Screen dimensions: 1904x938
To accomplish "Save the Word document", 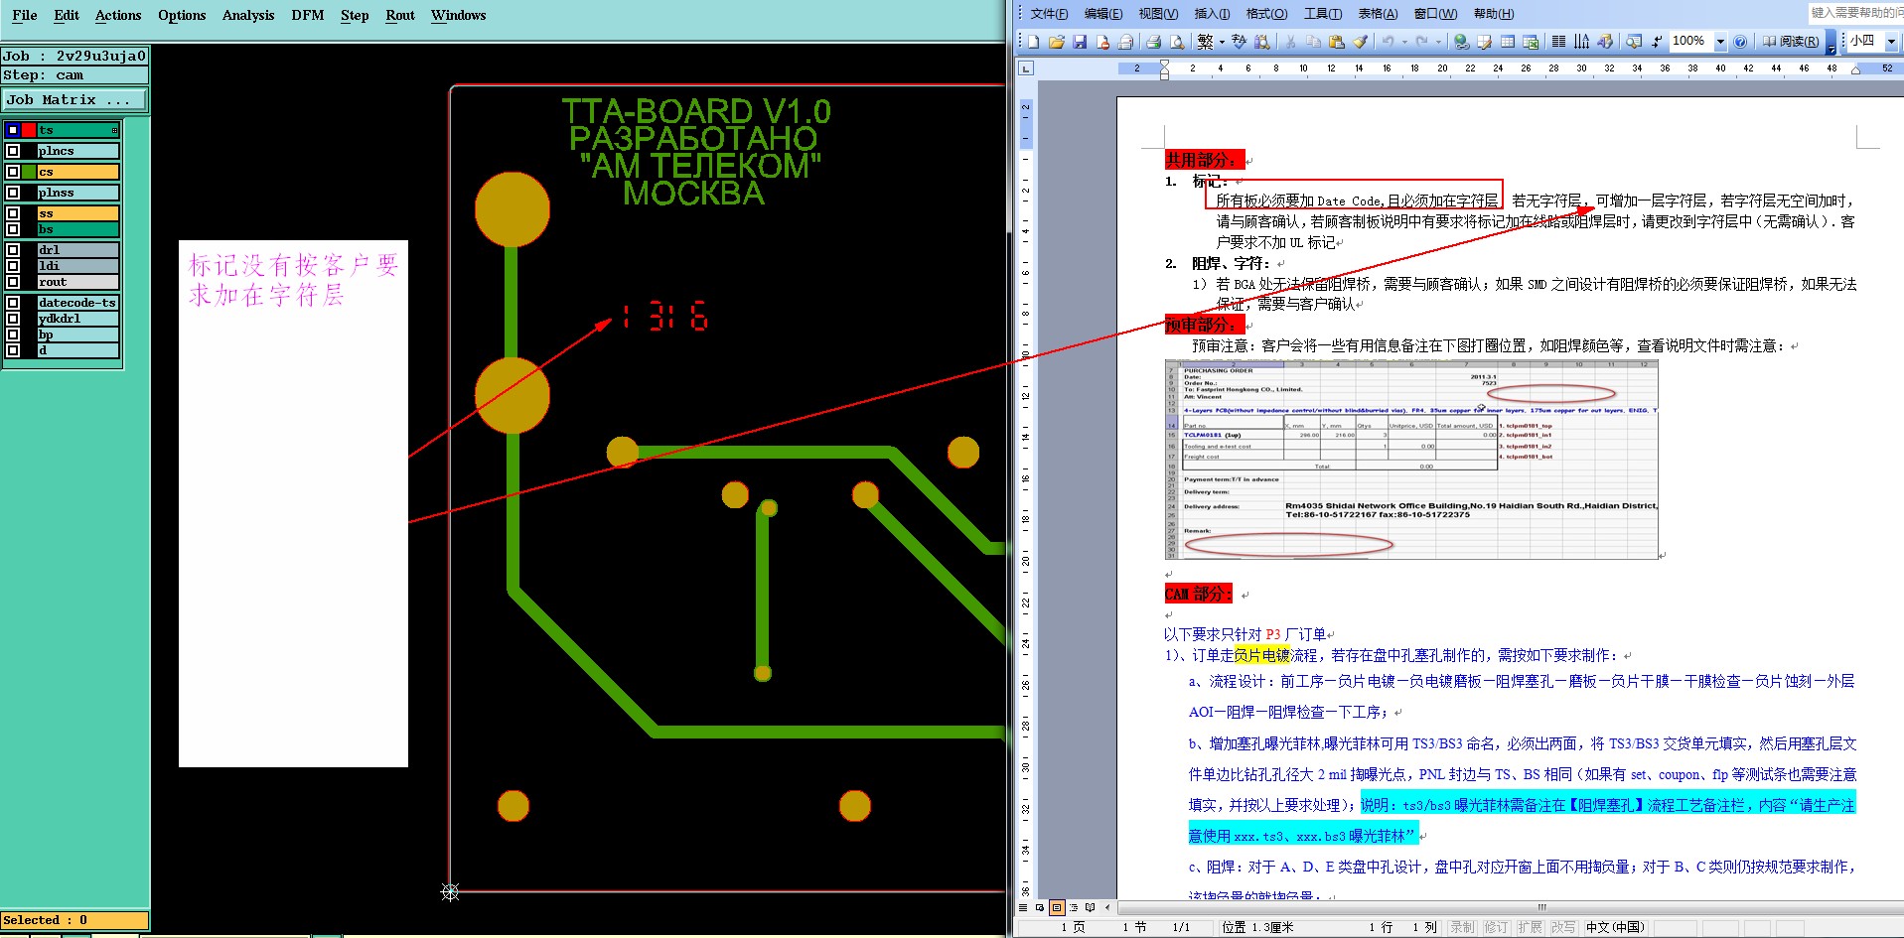I will [x=1080, y=42].
